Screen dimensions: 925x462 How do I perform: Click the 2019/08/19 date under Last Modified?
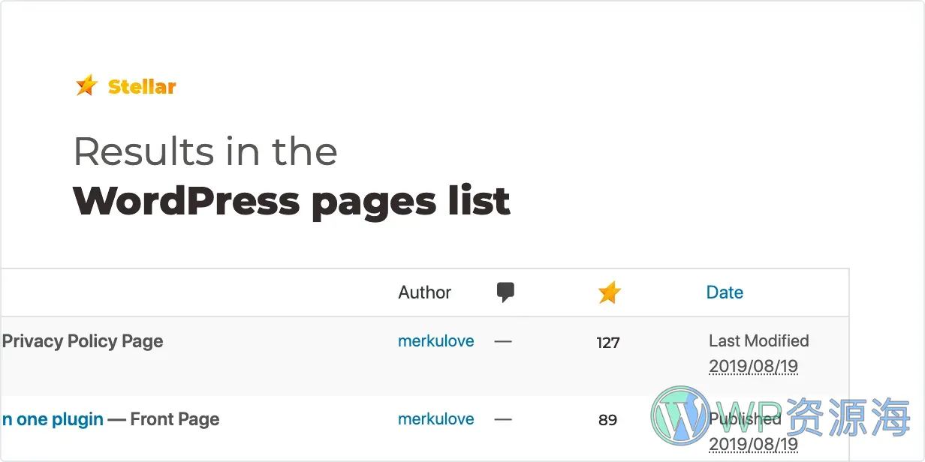point(753,367)
